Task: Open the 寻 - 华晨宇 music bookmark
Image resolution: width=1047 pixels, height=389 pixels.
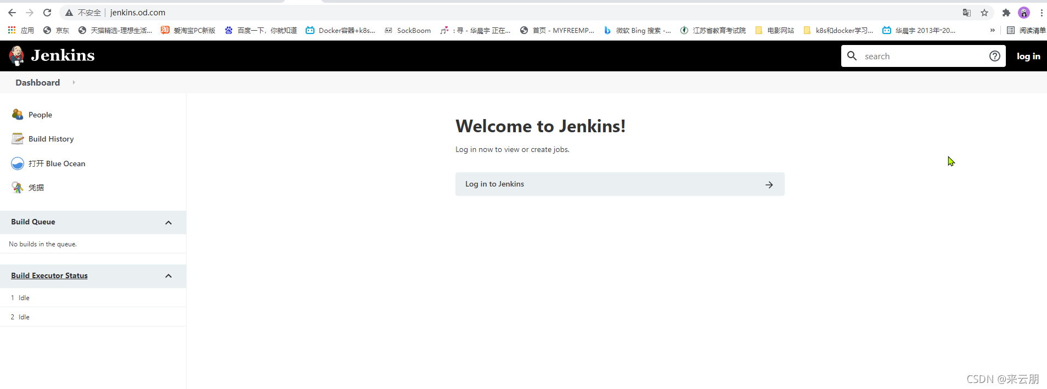Action: (475, 30)
